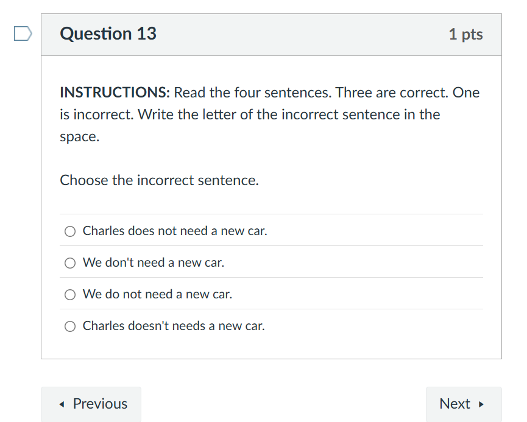
Task: Select radio button for "We do not need"
Action: [70, 295]
